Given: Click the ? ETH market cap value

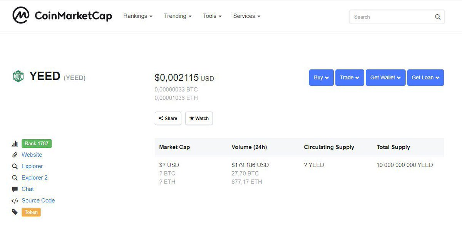Looking at the screenshot, I should tap(167, 182).
